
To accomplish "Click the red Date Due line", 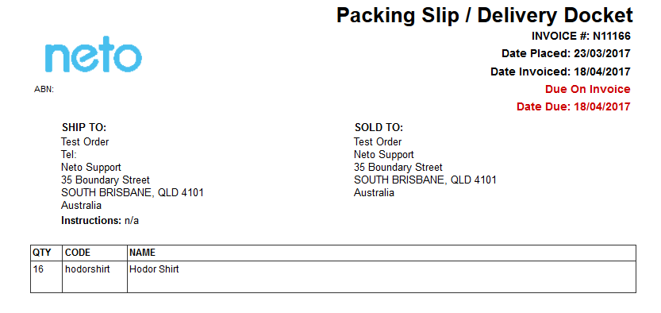I will click(573, 106).
